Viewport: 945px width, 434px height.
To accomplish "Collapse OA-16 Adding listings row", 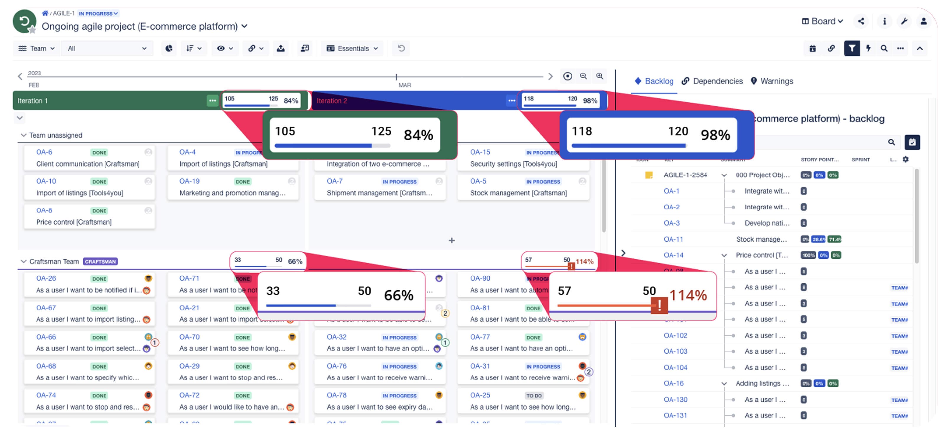I will [x=724, y=384].
